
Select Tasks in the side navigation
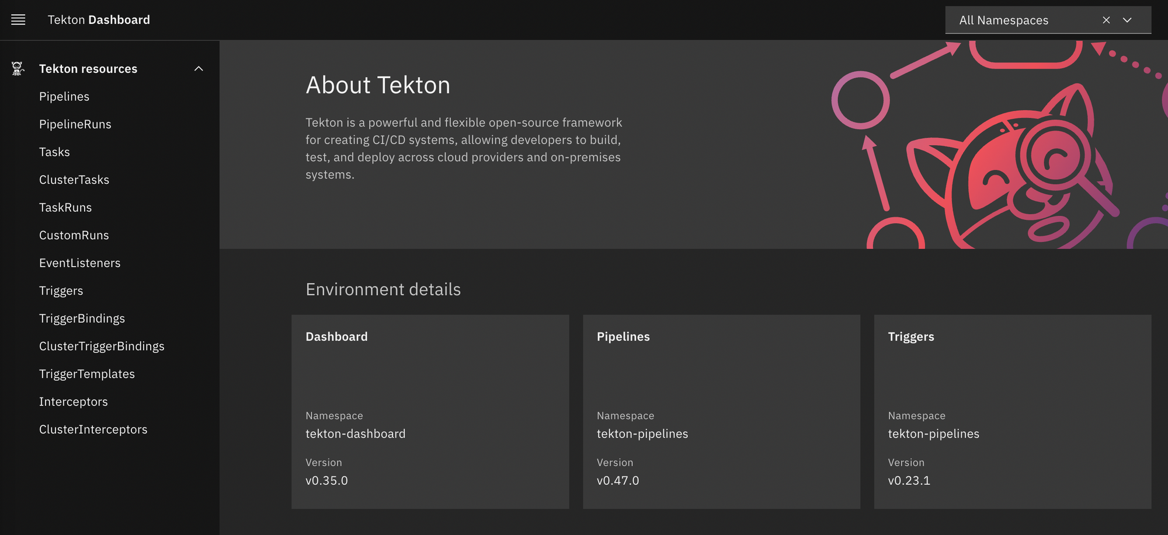[x=54, y=152]
